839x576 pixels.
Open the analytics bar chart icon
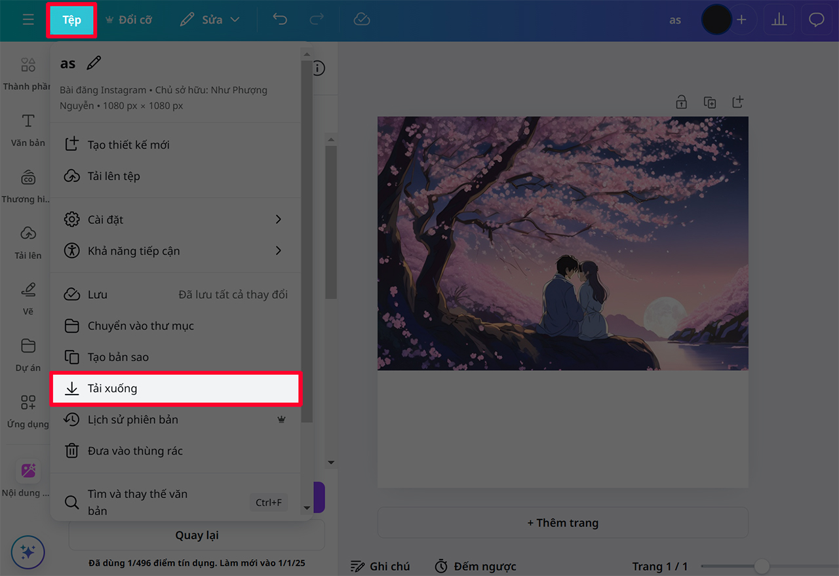[x=779, y=20]
